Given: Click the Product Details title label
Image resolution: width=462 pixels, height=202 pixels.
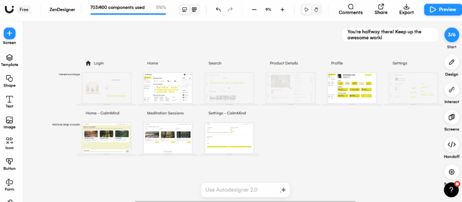Looking at the screenshot, I should [x=284, y=63].
